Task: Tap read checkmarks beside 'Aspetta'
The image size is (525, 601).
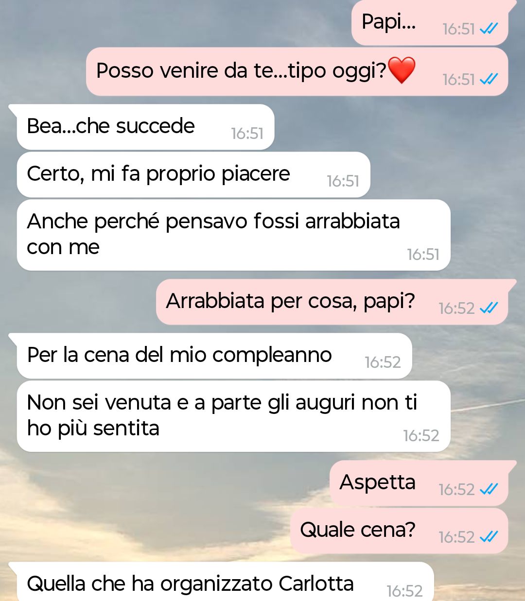Action: [x=489, y=489]
